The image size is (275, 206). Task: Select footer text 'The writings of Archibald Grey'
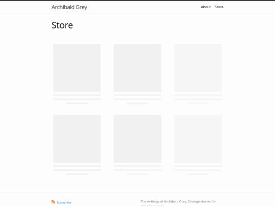point(163,201)
